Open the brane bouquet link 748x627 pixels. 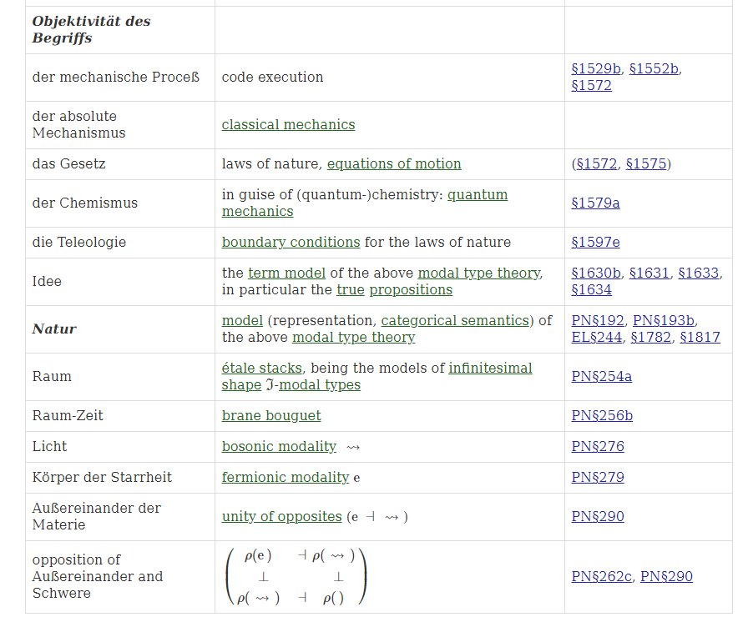[271, 416]
